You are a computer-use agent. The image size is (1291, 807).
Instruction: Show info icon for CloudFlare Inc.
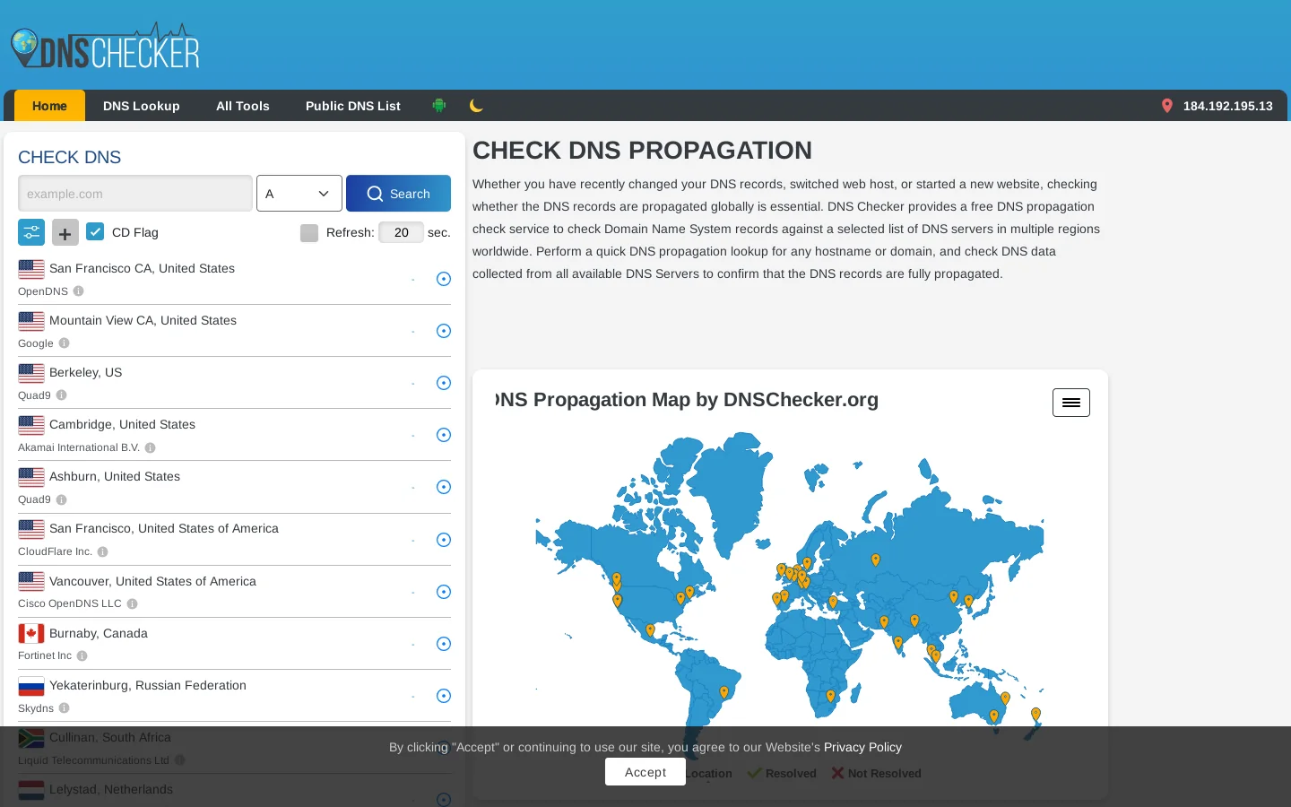(103, 551)
